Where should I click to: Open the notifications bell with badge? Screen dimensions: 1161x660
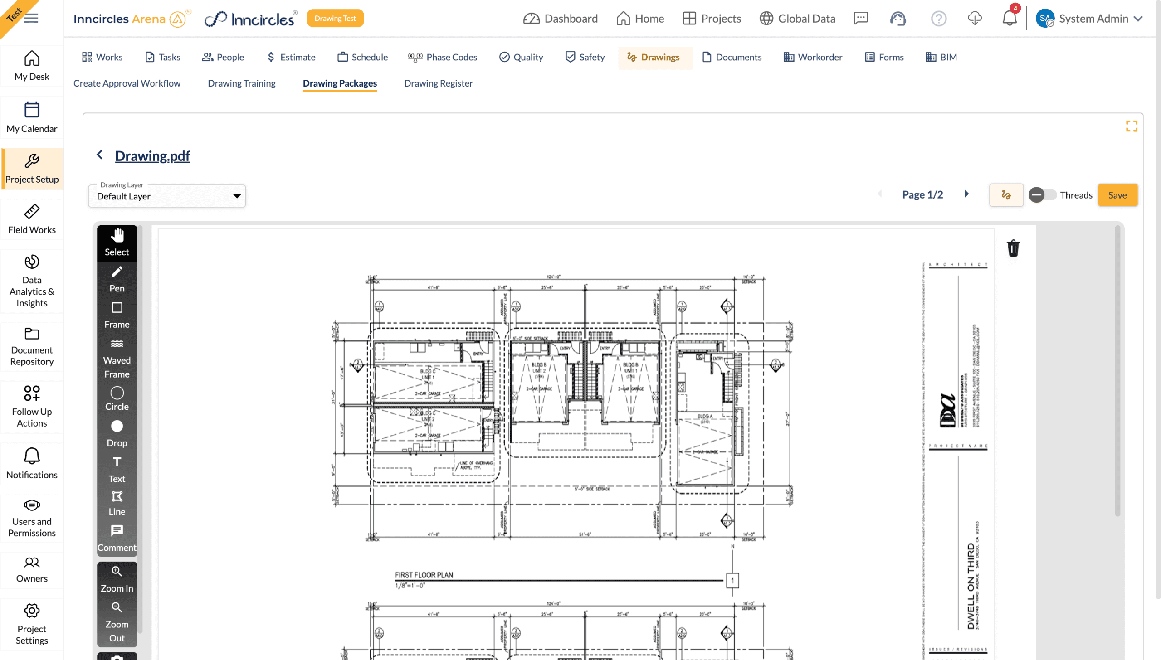tap(1010, 18)
